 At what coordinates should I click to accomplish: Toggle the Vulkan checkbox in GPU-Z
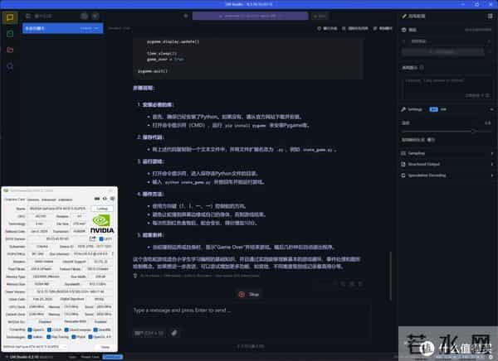[30, 337]
